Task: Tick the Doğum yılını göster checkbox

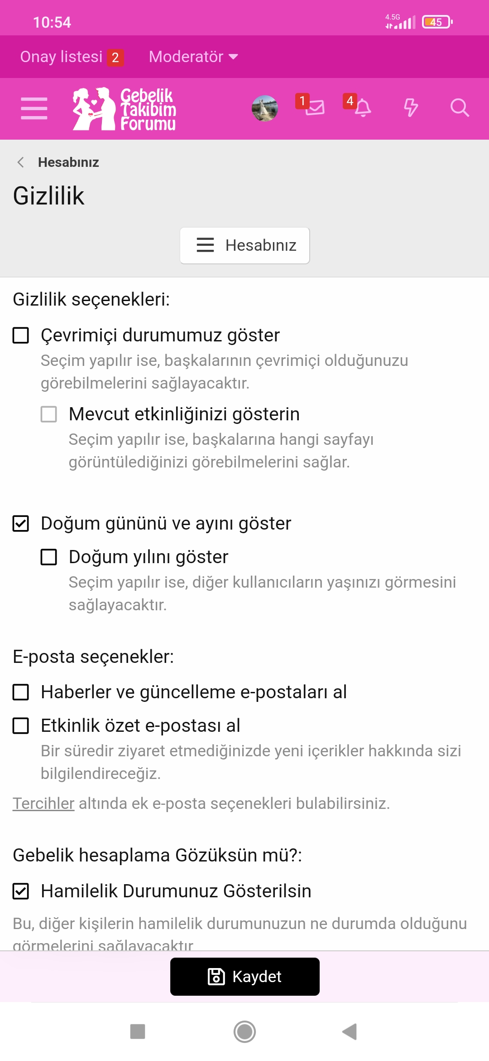Action: coord(49,557)
